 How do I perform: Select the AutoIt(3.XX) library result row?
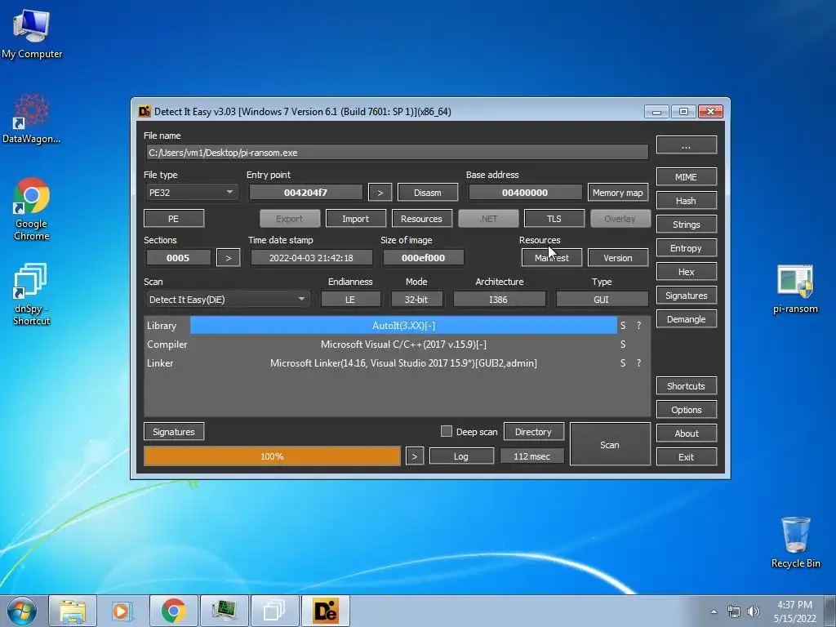coord(403,325)
